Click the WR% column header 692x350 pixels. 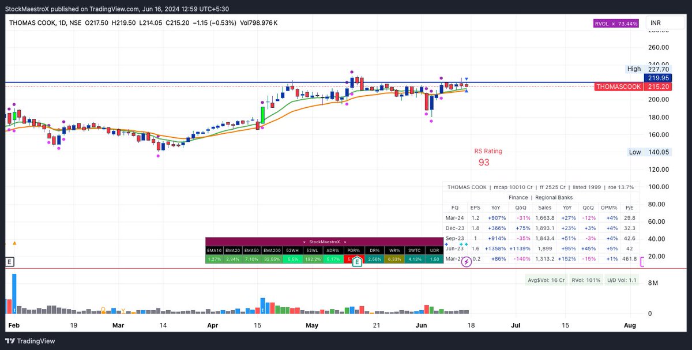click(x=393, y=251)
